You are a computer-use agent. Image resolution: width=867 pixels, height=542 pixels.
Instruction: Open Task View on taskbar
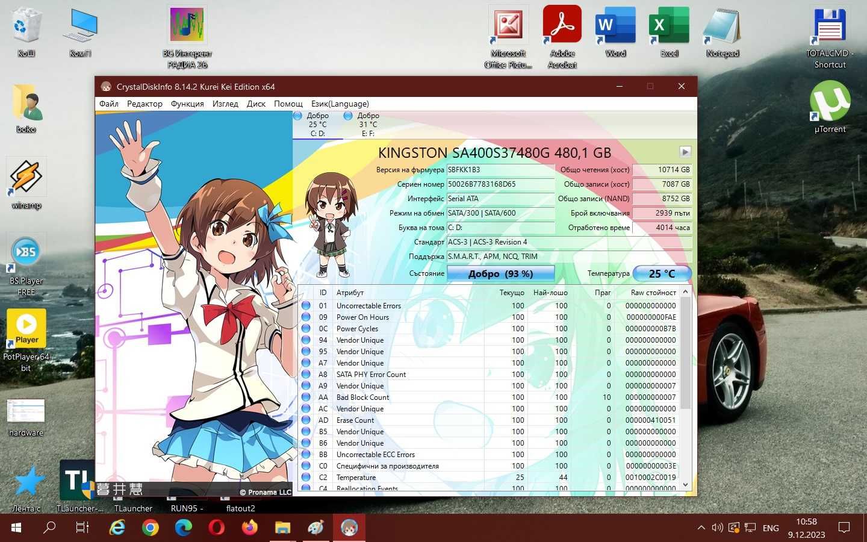[82, 528]
